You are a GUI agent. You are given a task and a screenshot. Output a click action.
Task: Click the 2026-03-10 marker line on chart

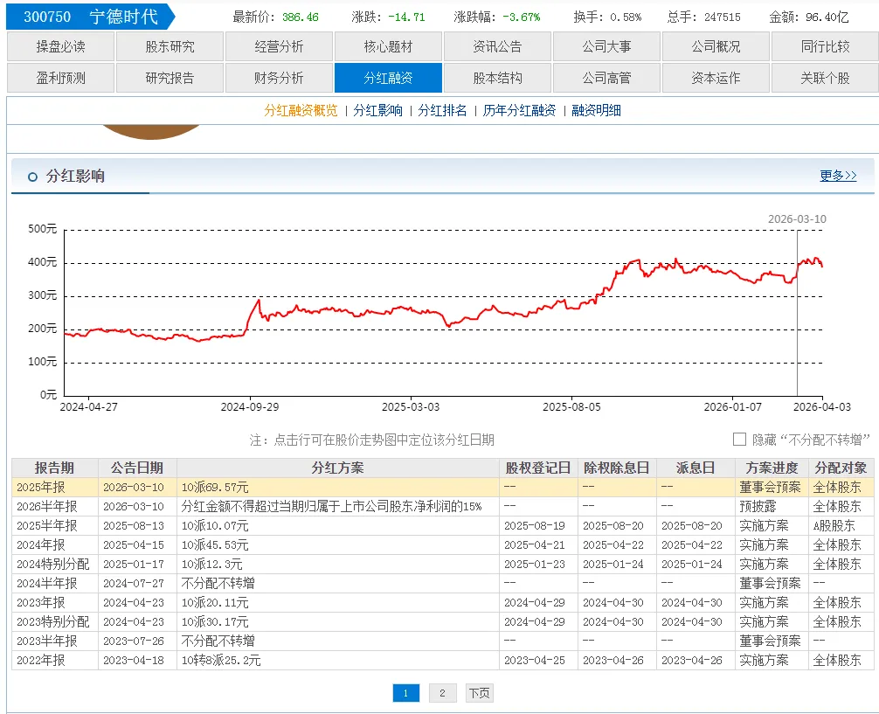click(797, 313)
